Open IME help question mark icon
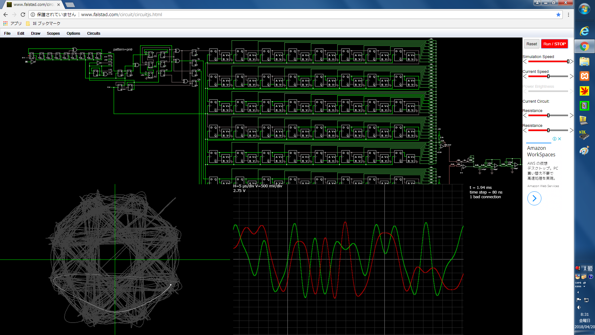This screenshot has height=335, width=595. (591, 277)
